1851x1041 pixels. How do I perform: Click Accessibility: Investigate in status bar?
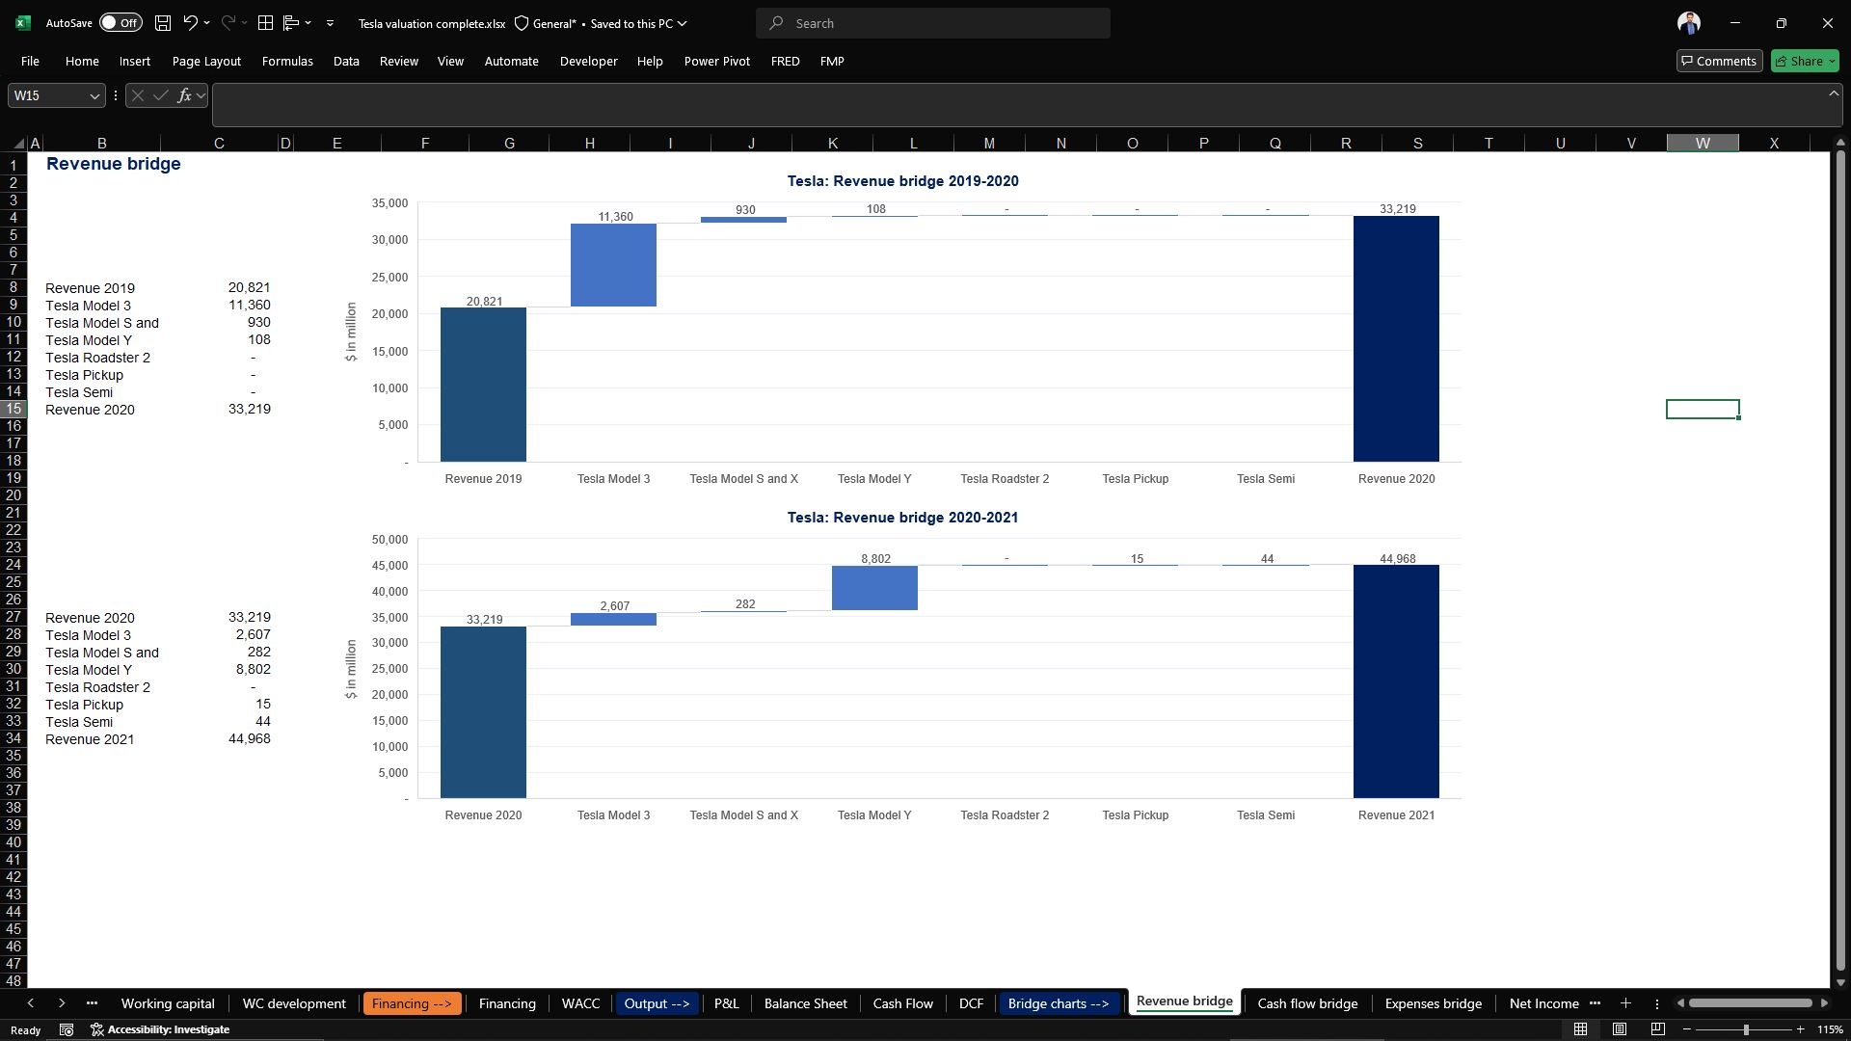160,1029
